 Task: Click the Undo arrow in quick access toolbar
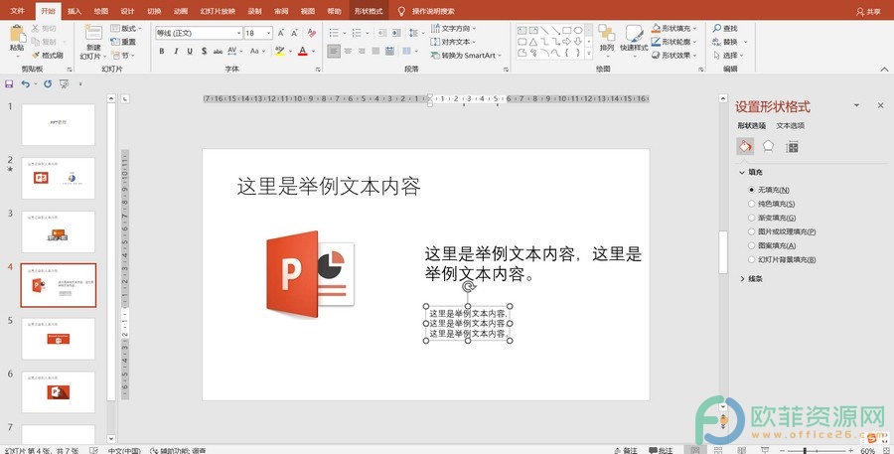click(25, 83)
